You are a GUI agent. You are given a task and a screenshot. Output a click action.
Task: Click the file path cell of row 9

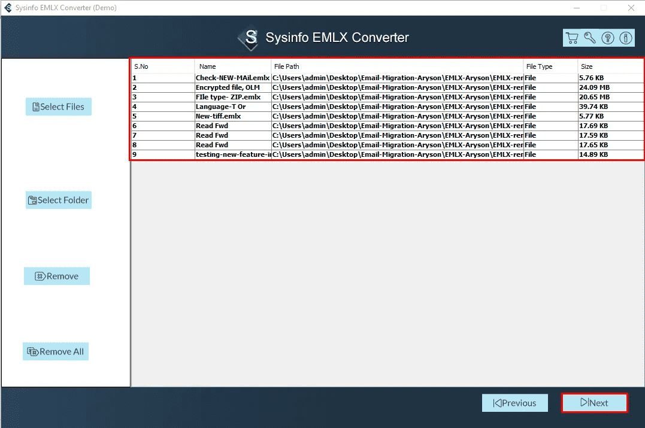pyautogui.click(x=398, y=154)
